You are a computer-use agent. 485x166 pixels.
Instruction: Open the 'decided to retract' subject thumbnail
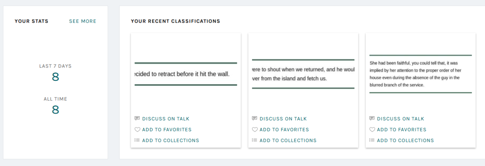pos(186,74)
